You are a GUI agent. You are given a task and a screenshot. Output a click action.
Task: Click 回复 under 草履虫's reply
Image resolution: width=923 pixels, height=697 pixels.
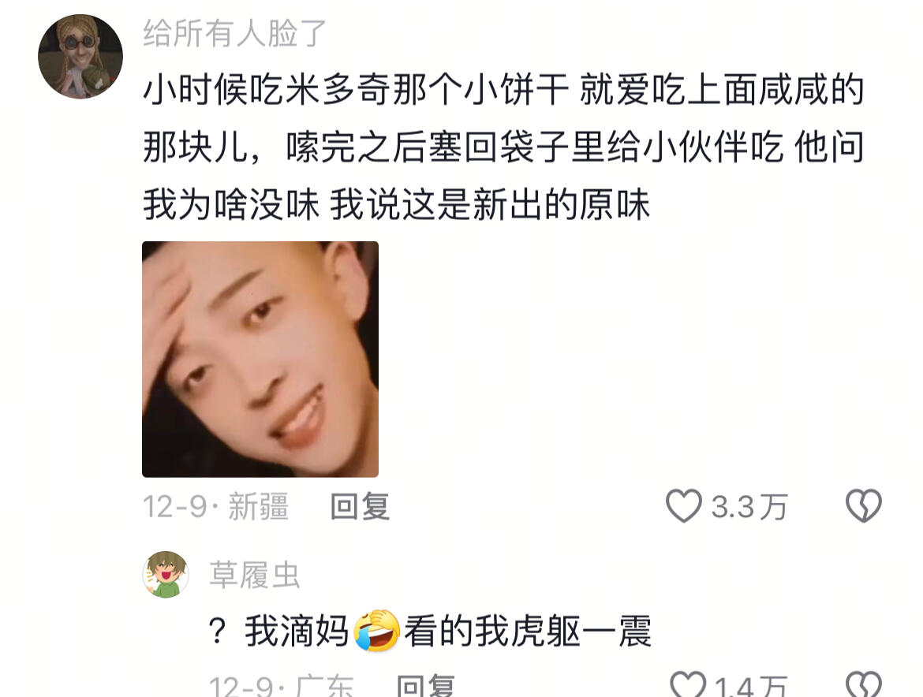(x=425, y=686)
